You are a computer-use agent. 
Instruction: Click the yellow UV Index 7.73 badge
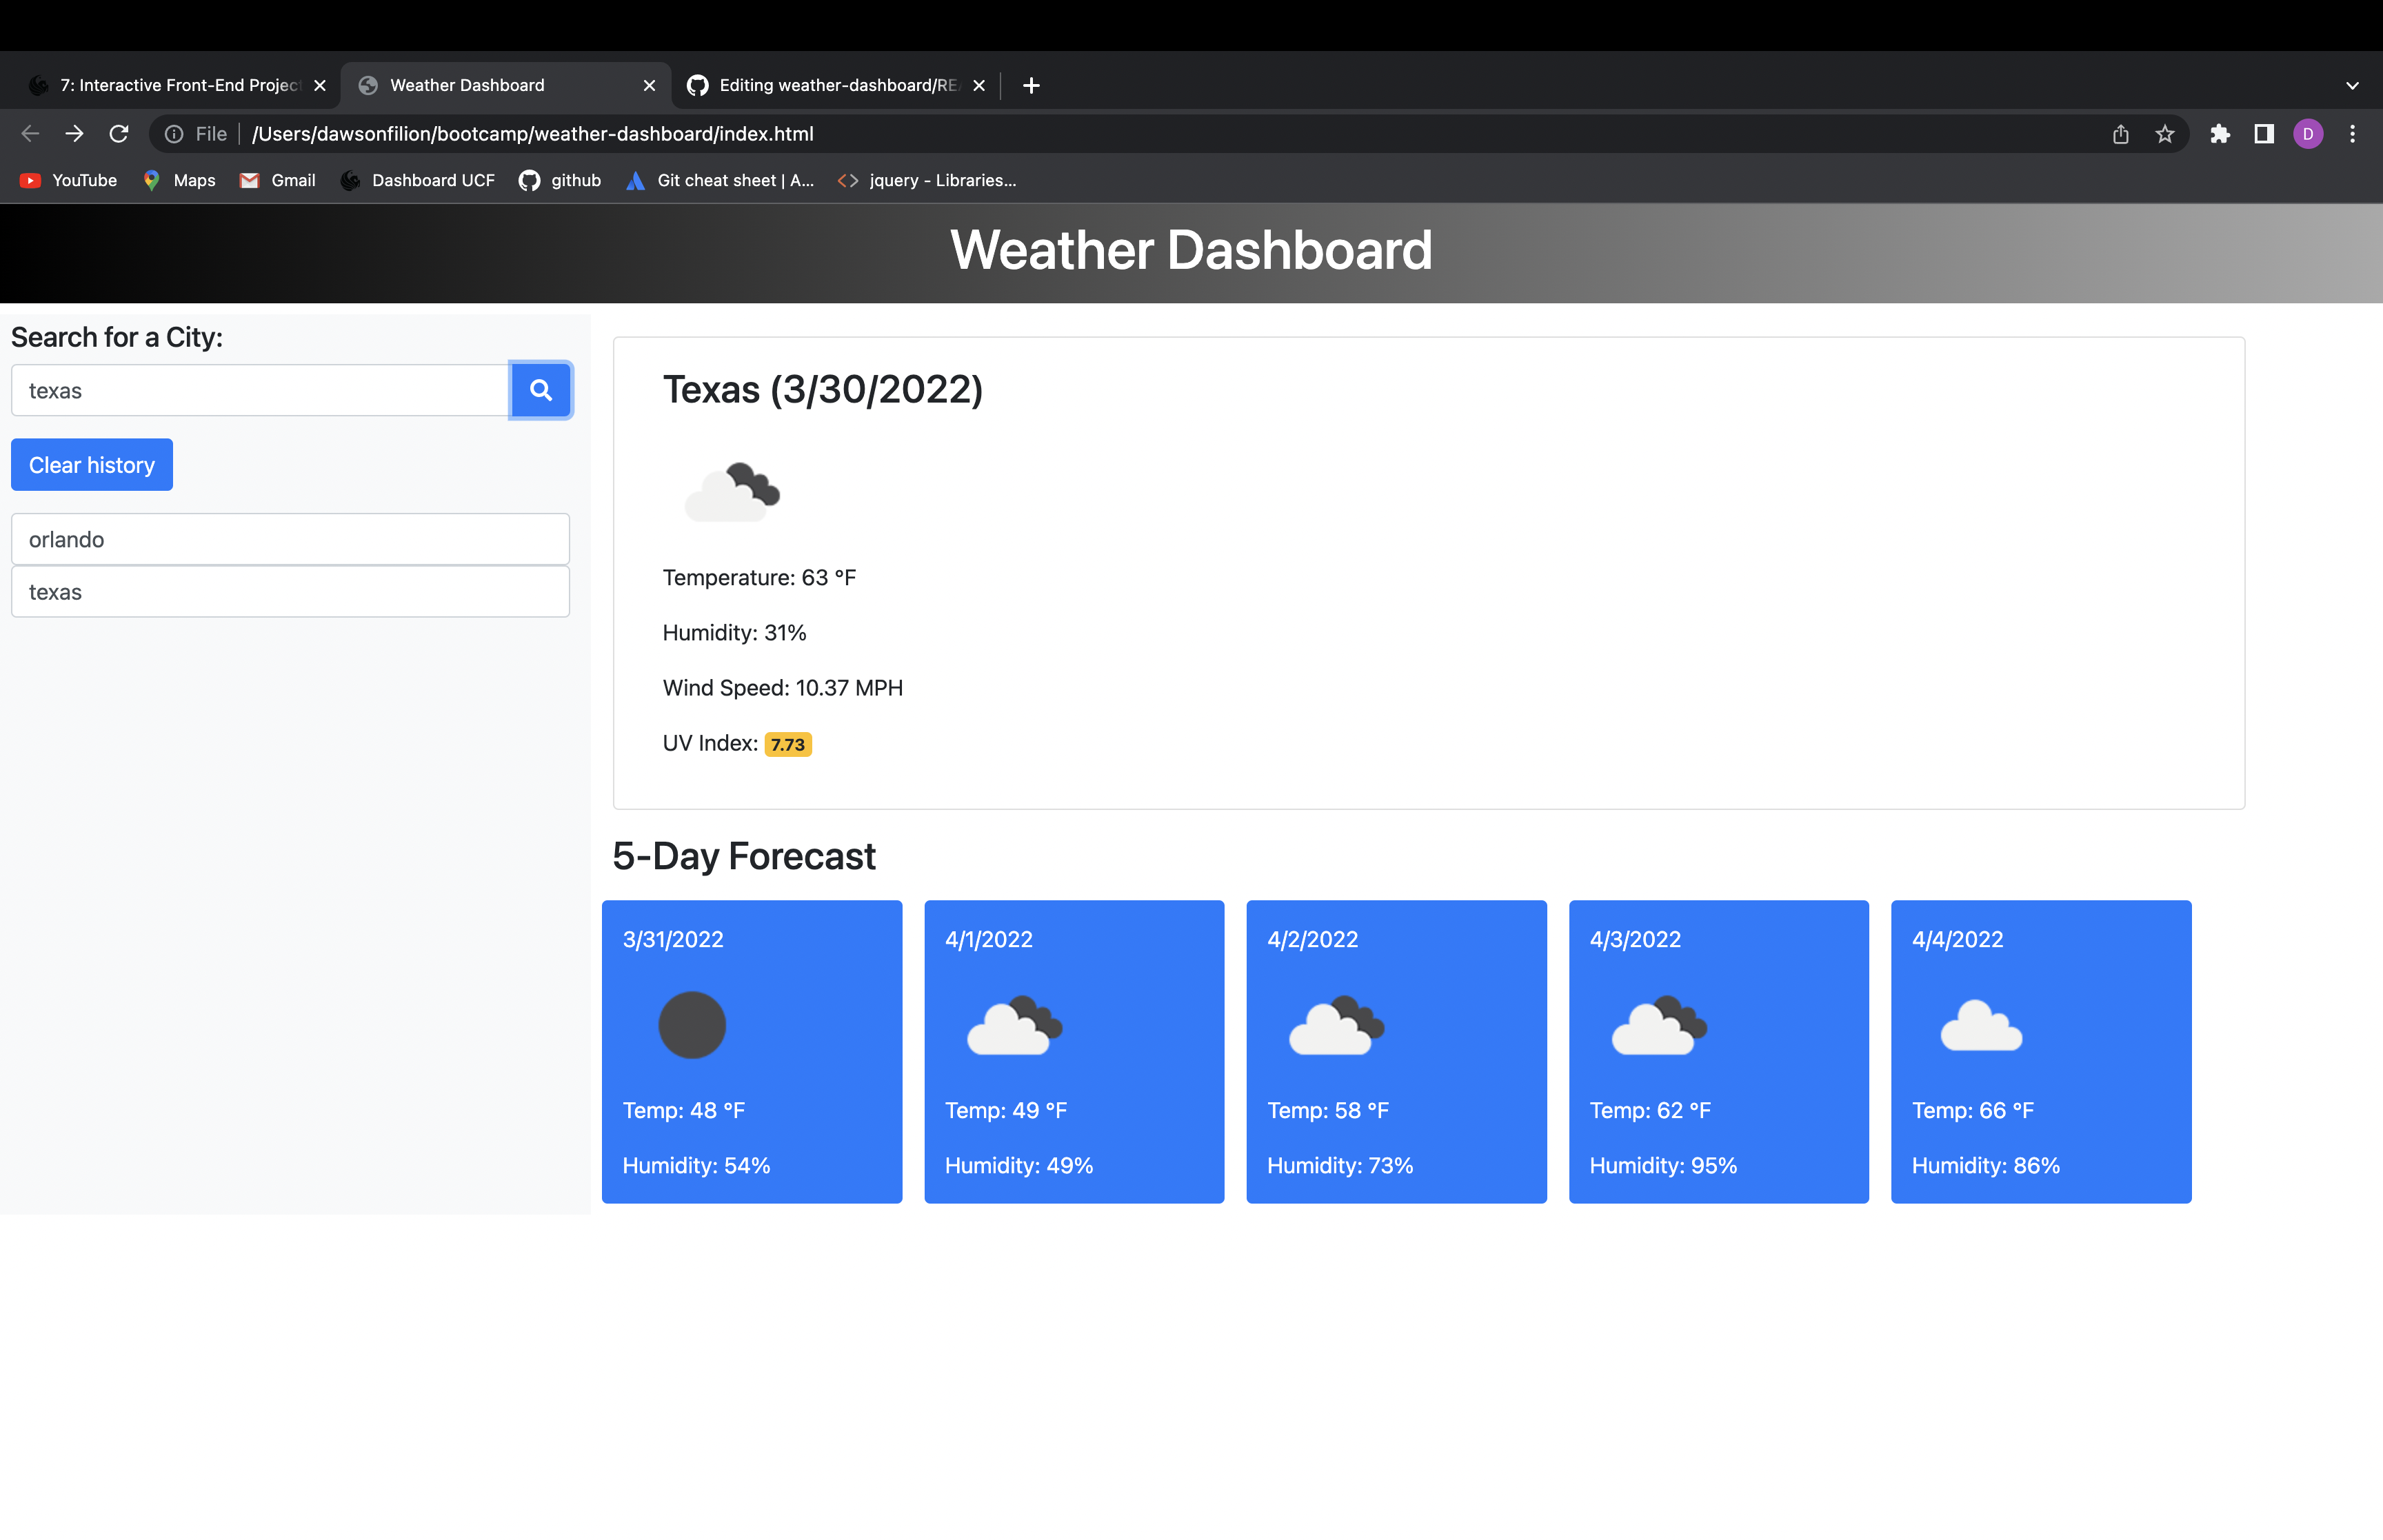[788, 744]
